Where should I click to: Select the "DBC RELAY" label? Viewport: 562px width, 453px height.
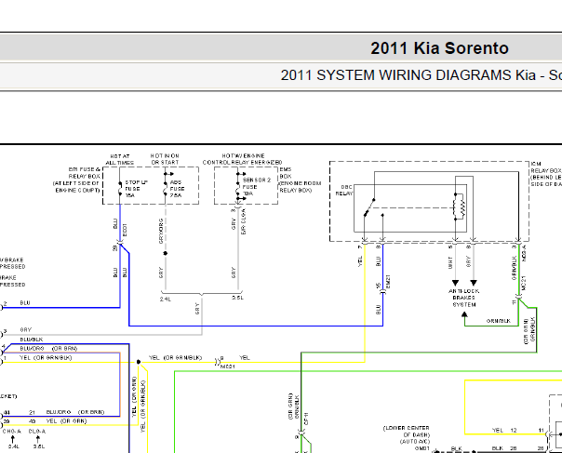coord(344,191)
